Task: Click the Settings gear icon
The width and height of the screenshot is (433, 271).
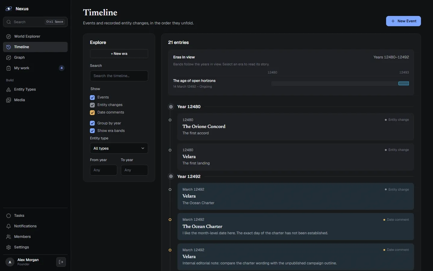Action: [x=8, y=247]
